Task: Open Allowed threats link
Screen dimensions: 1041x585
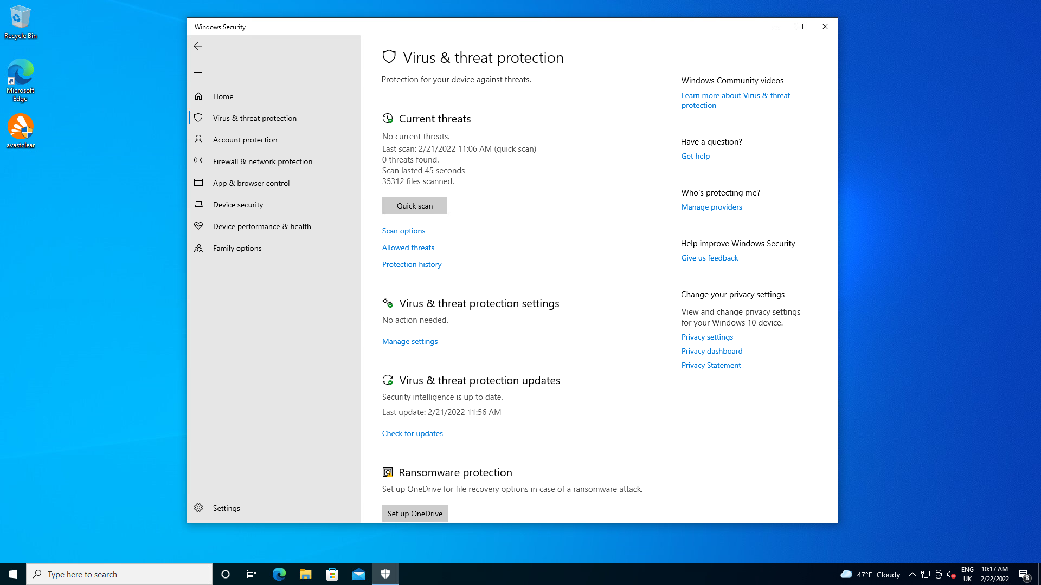Action: point(408,248)
